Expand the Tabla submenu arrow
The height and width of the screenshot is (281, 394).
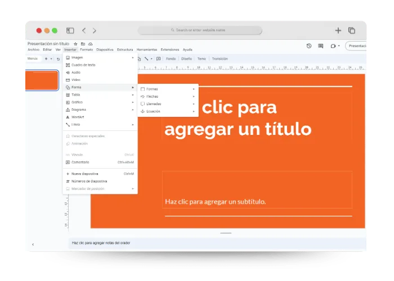click(x=133, y=95)
